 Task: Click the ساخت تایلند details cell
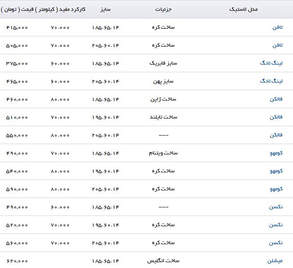(163, 117)
